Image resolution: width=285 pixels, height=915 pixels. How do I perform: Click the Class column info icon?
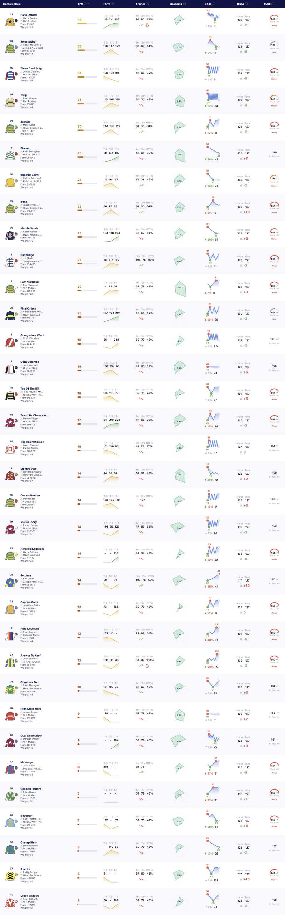point(246,4)
